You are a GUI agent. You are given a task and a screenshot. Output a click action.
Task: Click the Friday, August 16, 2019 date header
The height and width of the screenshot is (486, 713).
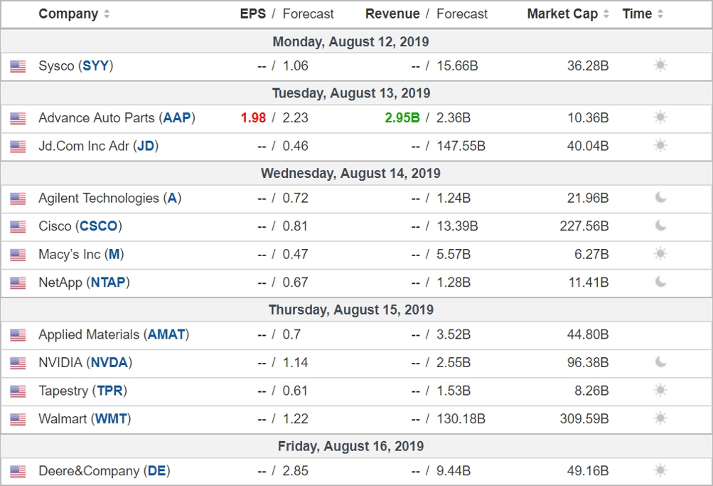click(x=350, y=446)
